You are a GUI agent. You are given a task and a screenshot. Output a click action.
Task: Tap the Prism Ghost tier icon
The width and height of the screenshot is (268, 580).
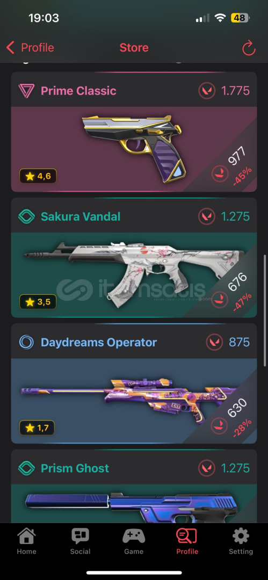[x=26, y=468]
